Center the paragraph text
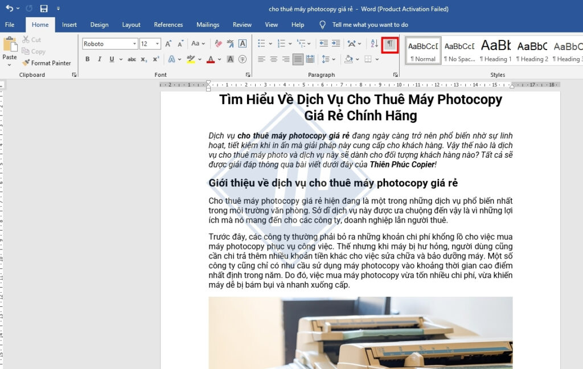Viewport: 583px width, 369px height. pos(274,59)
